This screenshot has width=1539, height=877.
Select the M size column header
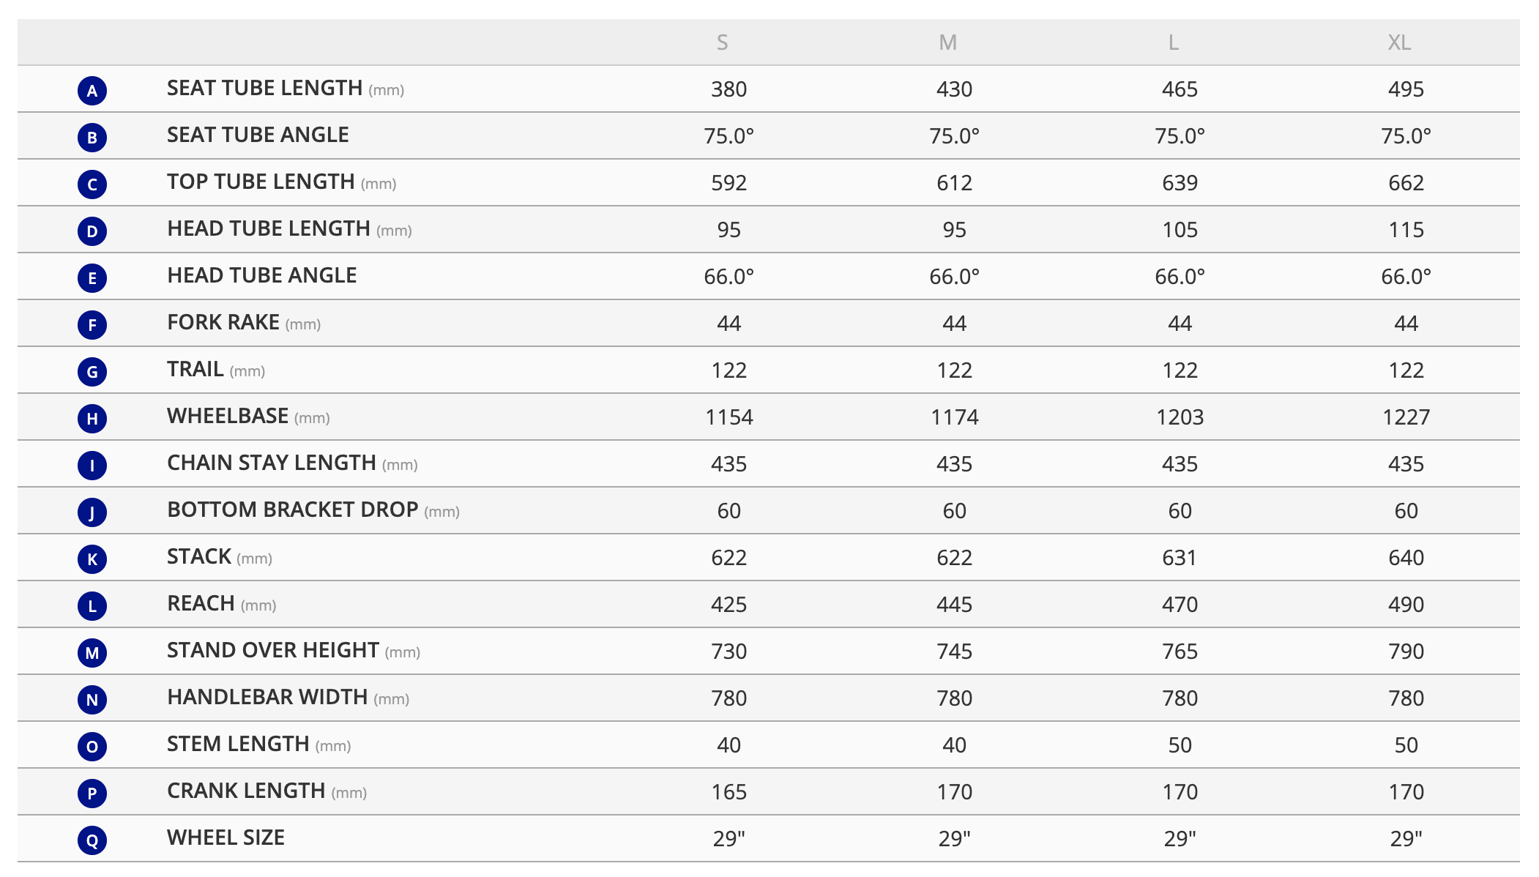pos(947,42)
